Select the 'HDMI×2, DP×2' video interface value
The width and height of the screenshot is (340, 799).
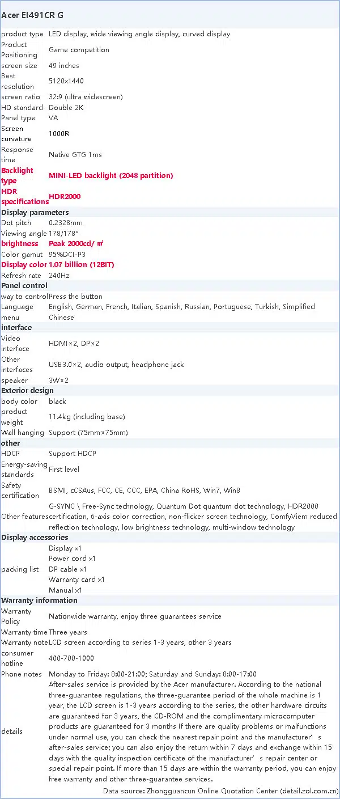[74, 344]
